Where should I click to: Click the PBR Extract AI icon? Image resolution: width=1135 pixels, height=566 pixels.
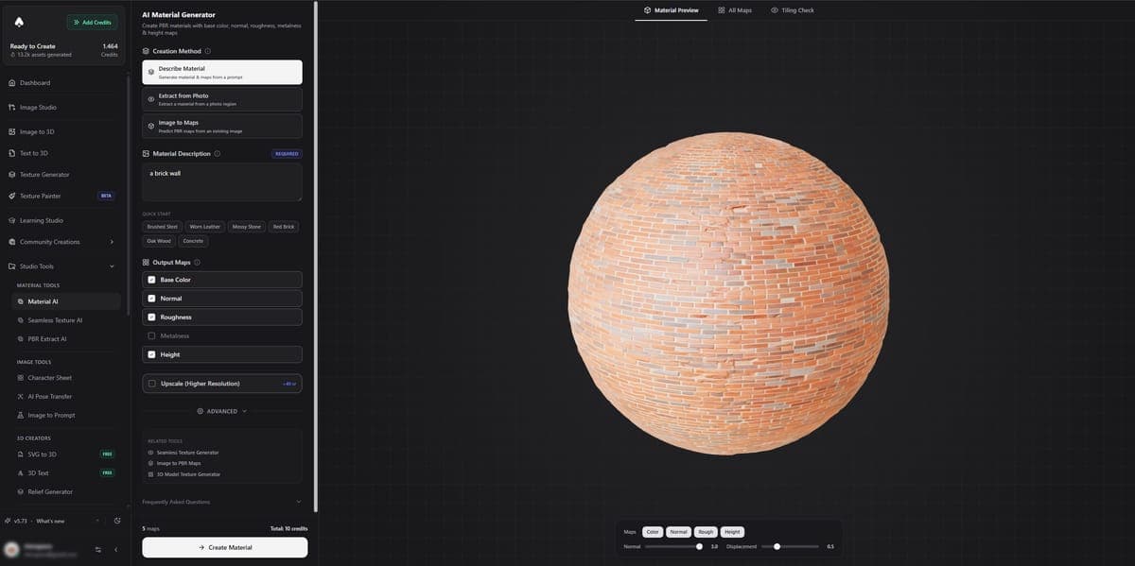click(x=21, y=338)
